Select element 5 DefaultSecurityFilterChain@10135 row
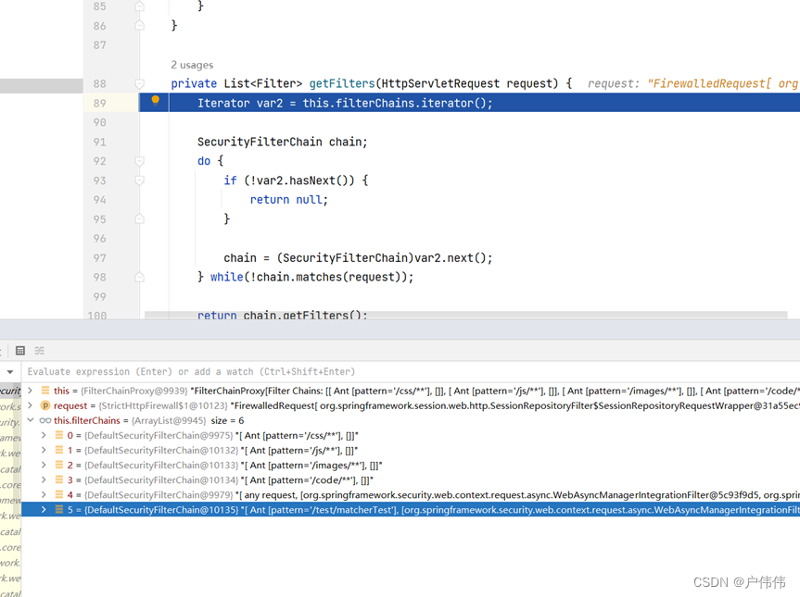800x597 pixels. pos(411,509)
